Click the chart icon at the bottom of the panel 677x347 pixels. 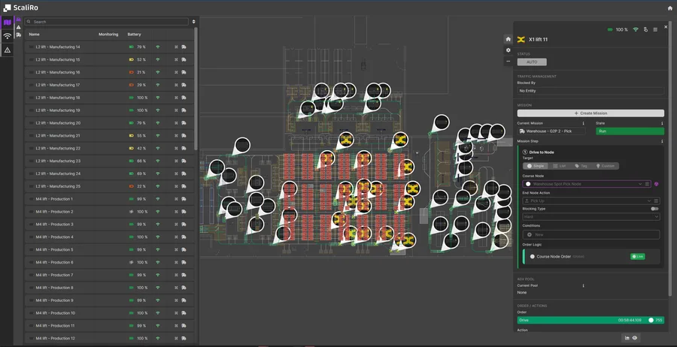click(627, 338)
